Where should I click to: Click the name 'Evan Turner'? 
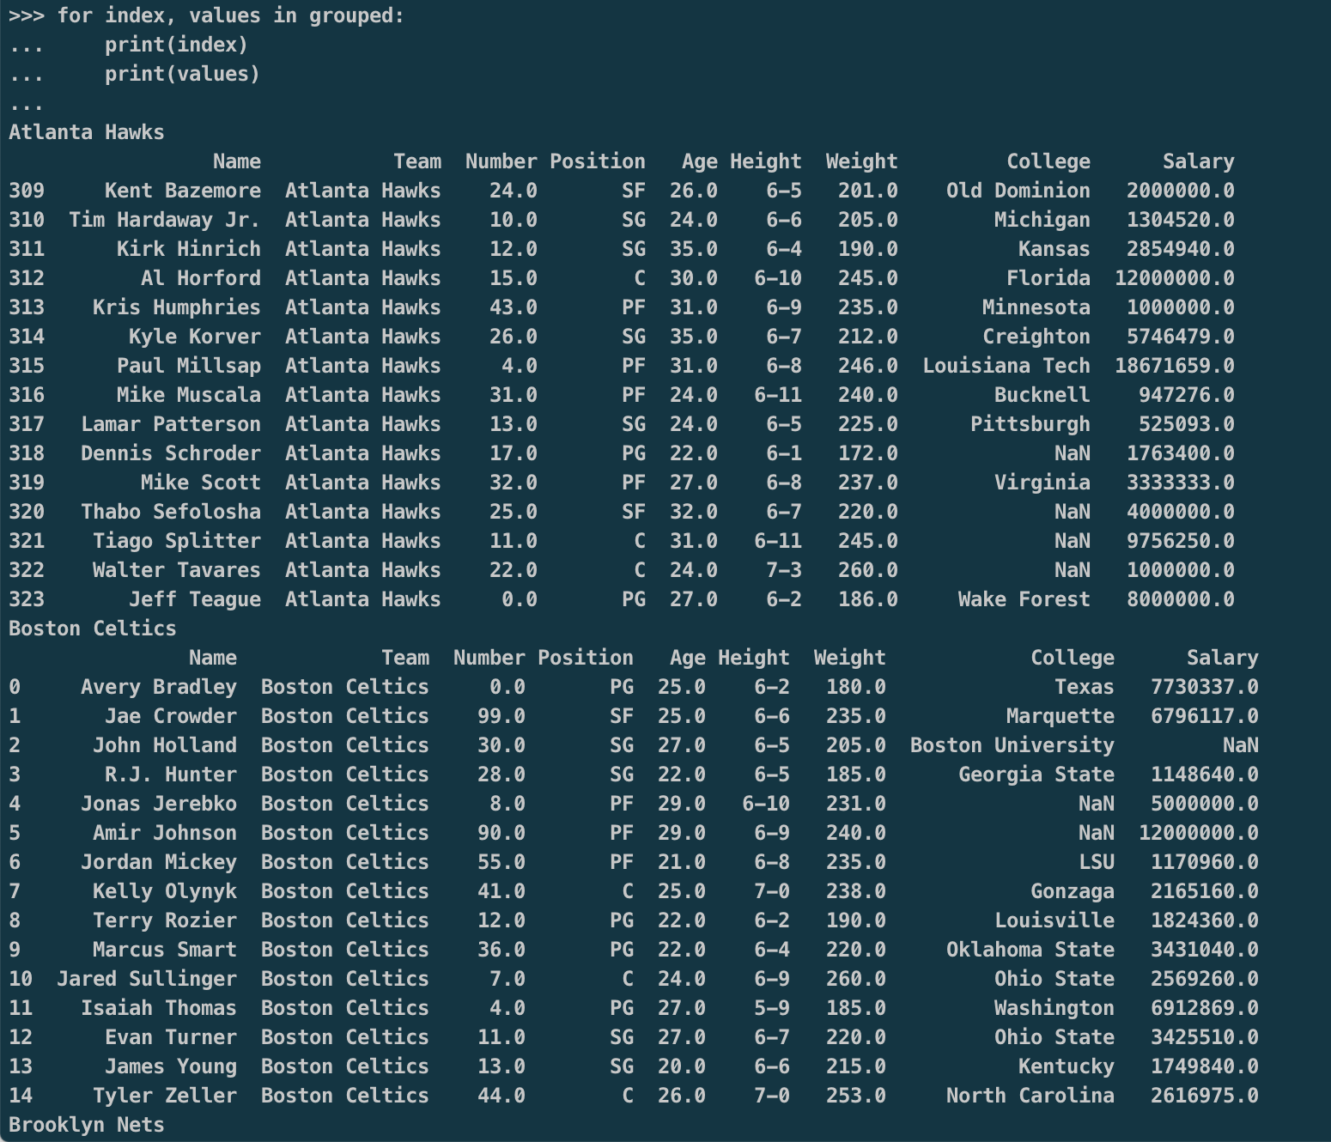171,1037
